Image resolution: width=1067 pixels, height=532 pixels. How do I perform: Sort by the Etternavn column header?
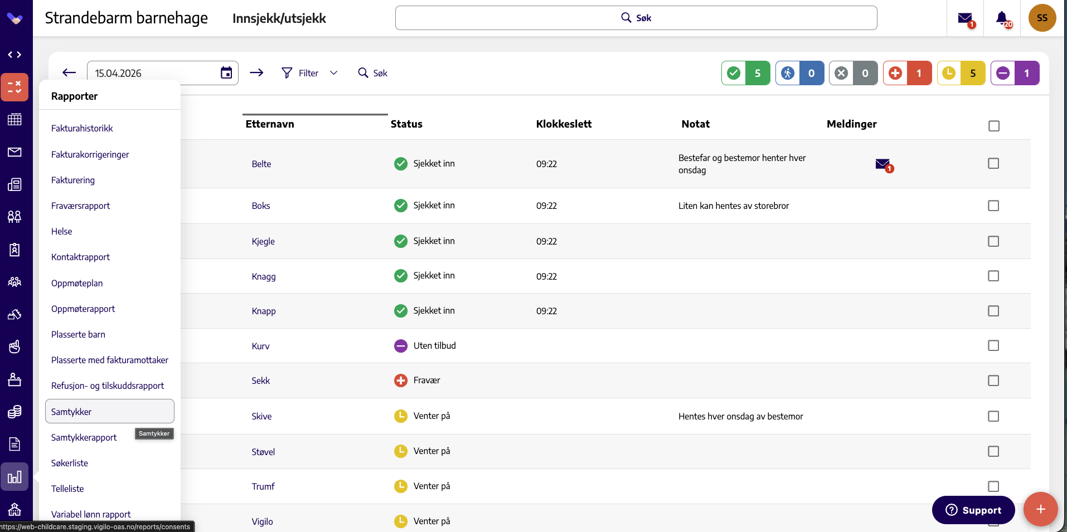coord(270,124)
